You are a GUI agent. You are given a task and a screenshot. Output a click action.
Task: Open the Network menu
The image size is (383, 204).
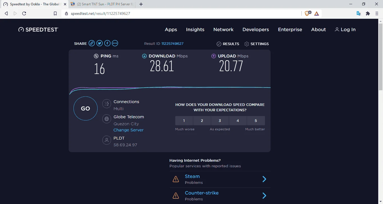(x=223, y=29)
